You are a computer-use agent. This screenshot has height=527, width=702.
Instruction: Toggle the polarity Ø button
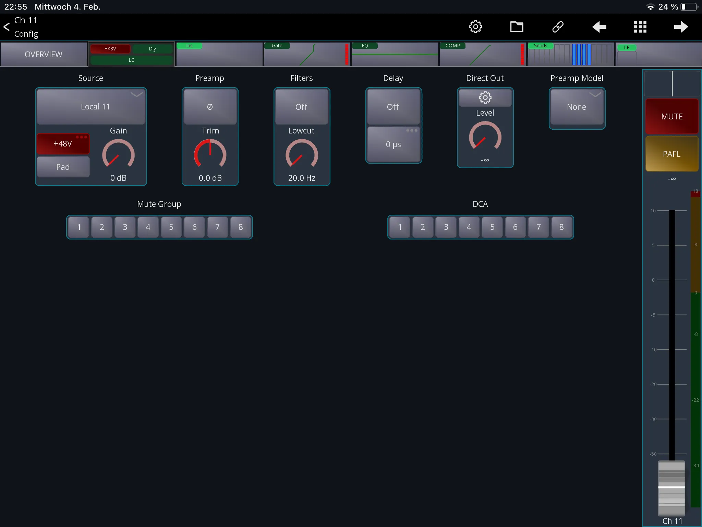(210, 107)
